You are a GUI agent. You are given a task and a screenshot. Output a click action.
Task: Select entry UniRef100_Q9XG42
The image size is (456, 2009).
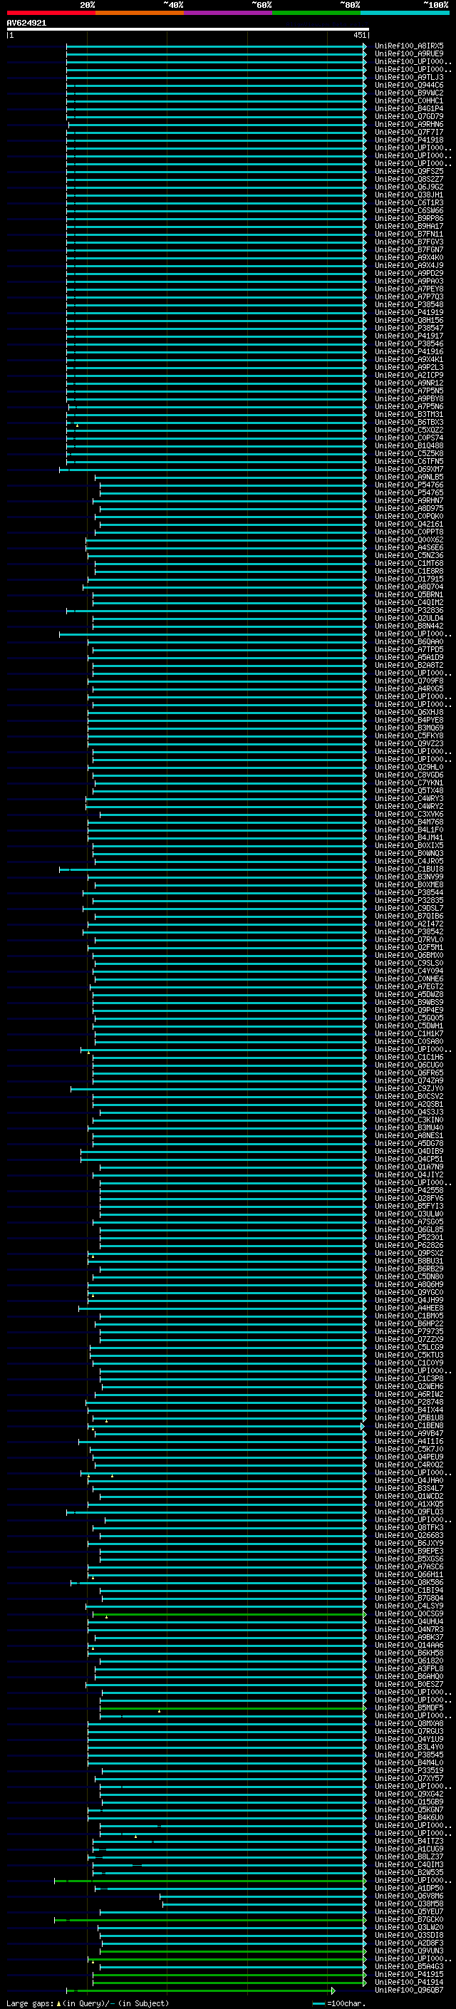point(409,1794)
